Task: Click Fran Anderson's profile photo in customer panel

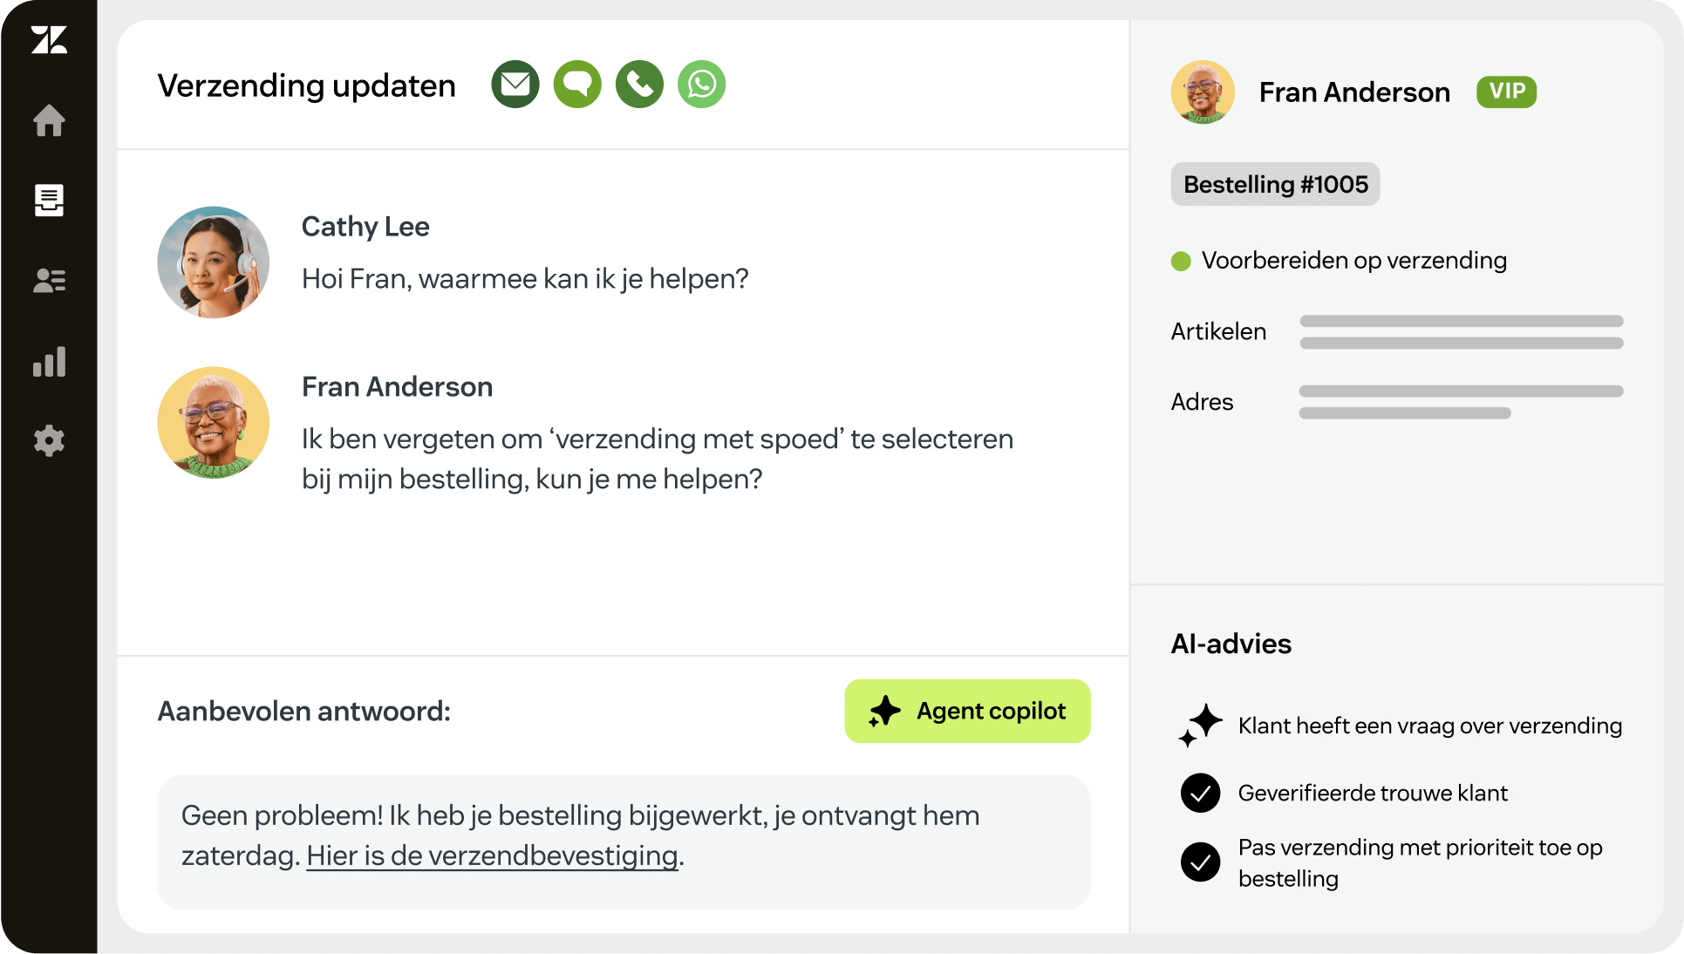Action: point(1203,92)
